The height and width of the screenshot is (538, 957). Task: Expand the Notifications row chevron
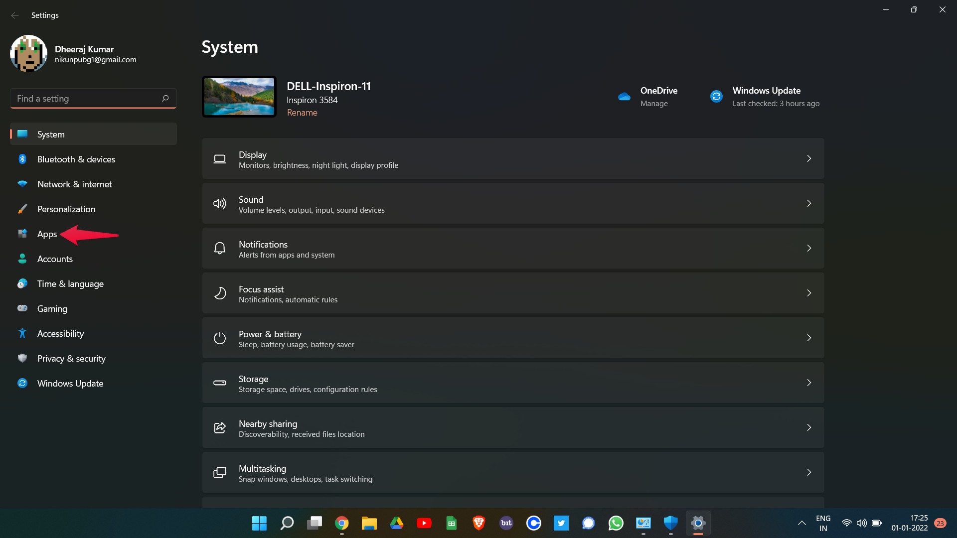(x=809, y=249)
